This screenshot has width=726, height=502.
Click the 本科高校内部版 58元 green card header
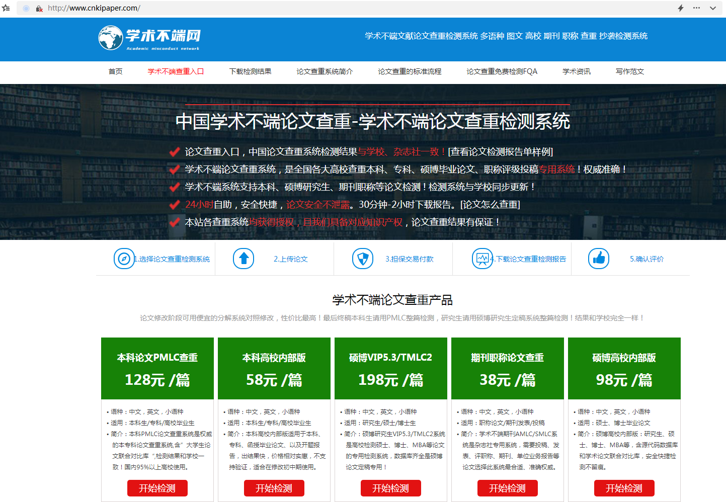coord(274,368)
